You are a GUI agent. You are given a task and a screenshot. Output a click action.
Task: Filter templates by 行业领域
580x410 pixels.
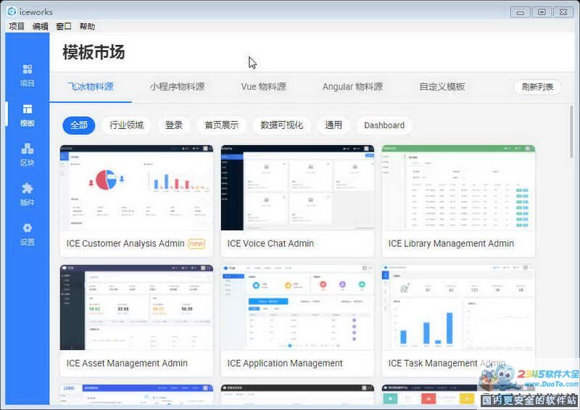tap(126, 125)
